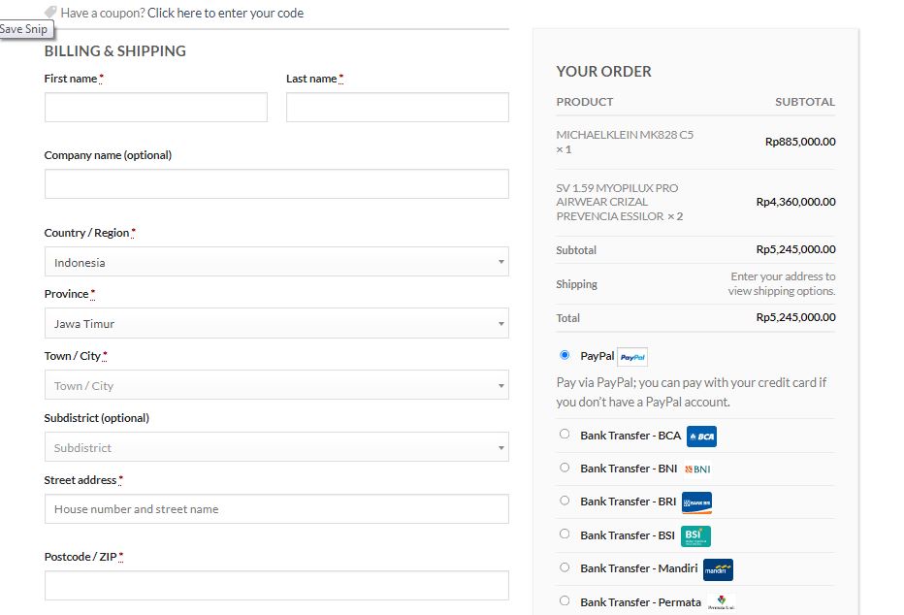Click the Street address input field
Image resolution: width=904 pixels, height=615 pixels.
coord(276,509)
